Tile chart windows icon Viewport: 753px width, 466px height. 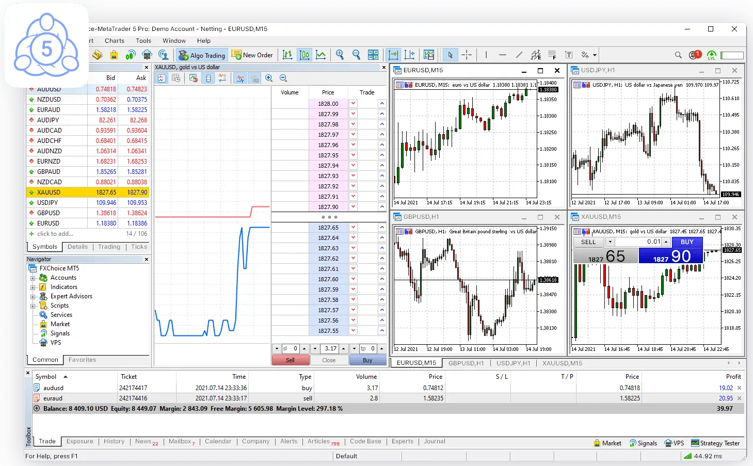(373, 55)
